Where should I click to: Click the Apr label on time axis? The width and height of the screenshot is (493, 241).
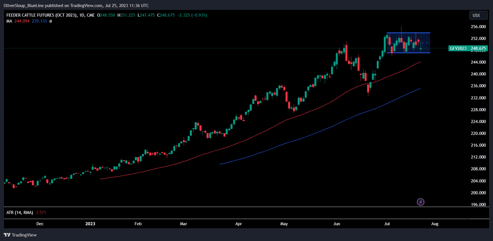pos(239,224)
